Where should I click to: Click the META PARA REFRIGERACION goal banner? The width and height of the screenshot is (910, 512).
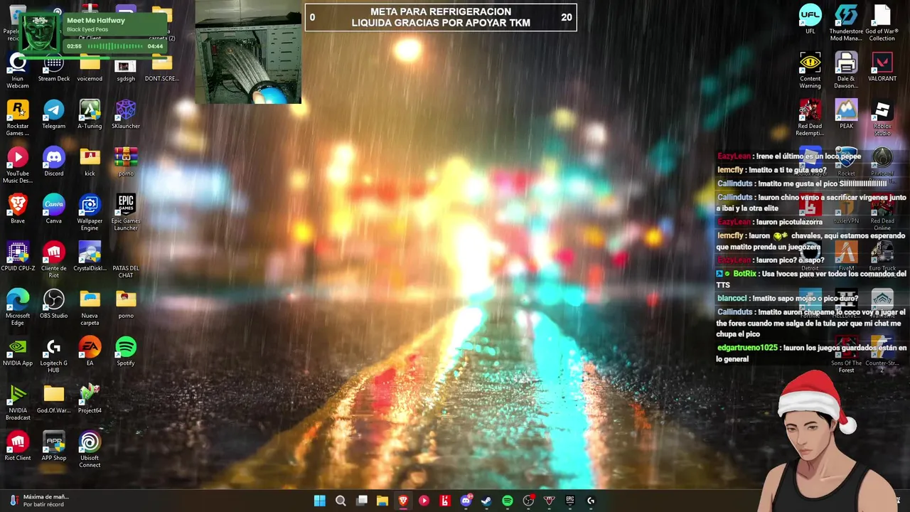[441, 18]
